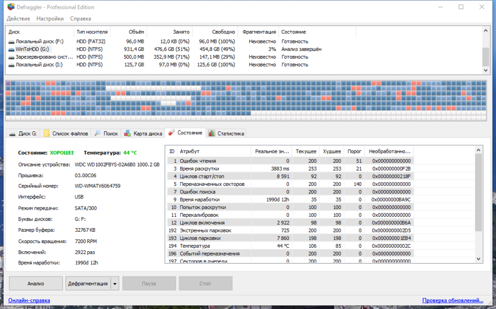Image resolution: width=496 pixels, height=309 pixels.
Task: Click the Дефрагментация button
Action: point(88,283)
